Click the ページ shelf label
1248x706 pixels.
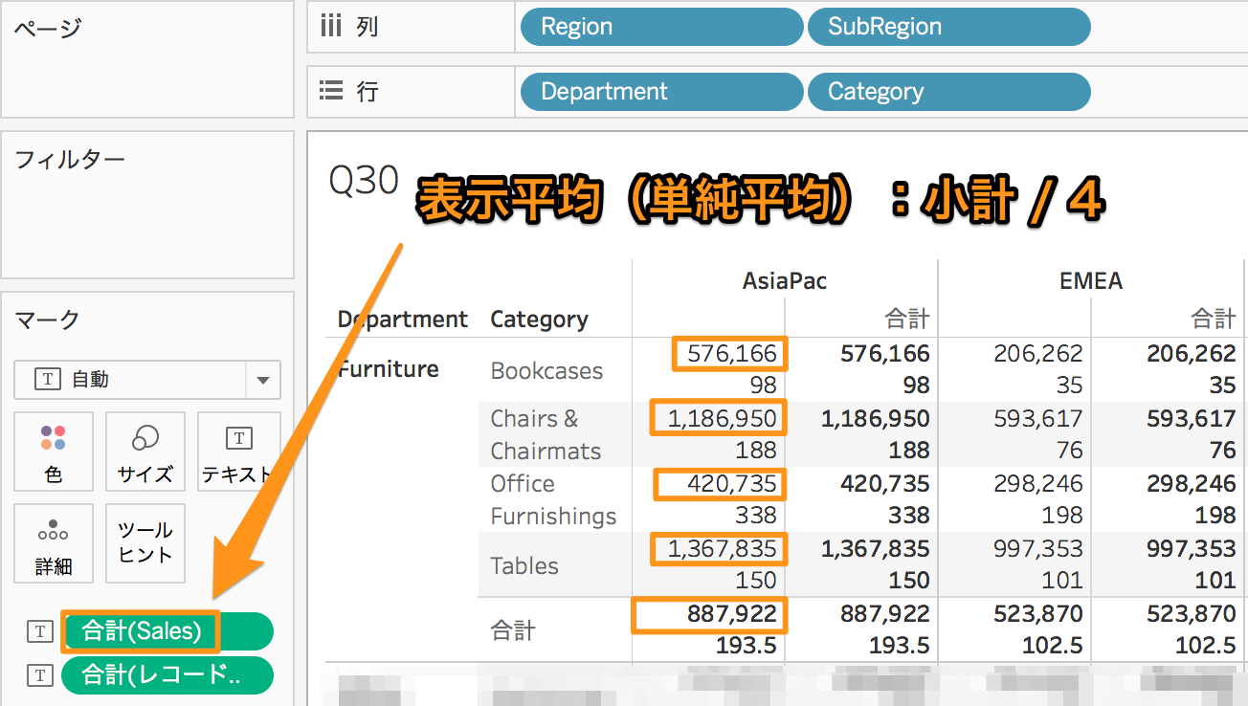tap(47, 27)
